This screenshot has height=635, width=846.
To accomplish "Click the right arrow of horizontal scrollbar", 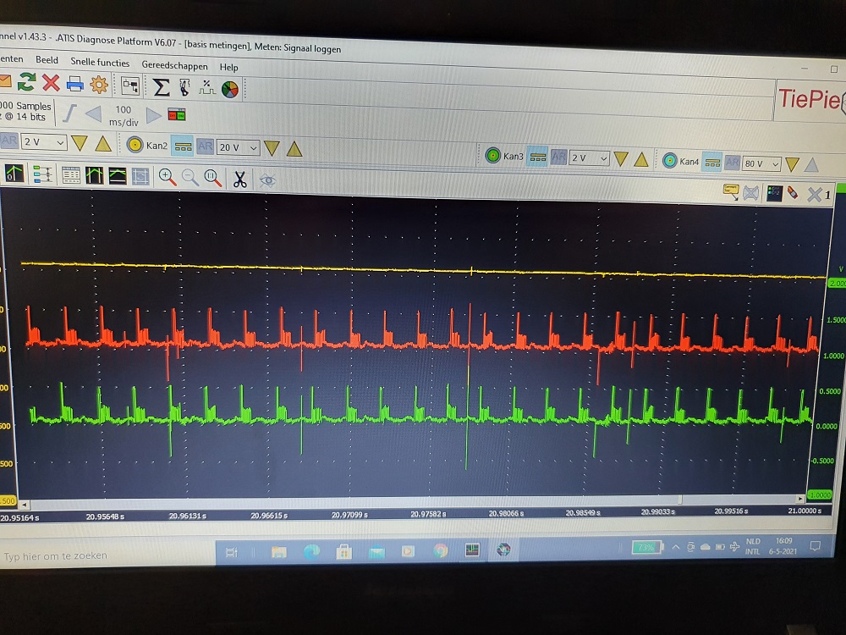I will pyautogui.click(x=800, y=499).
